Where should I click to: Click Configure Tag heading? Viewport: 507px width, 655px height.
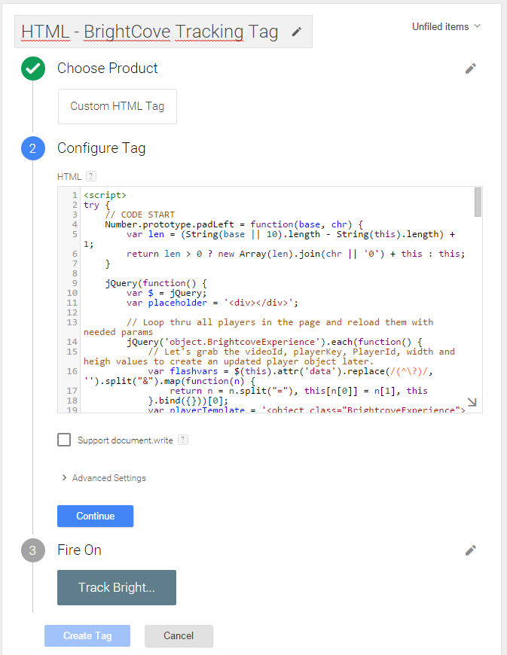[x=102, y=148]
